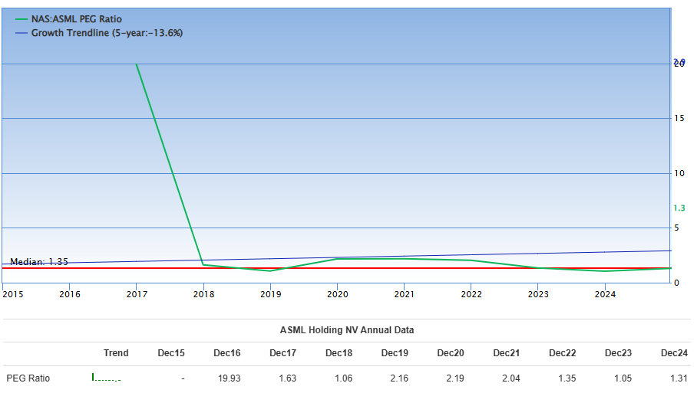Click the 2.19 PEG value
697x393 pixels.
point(455,378)
